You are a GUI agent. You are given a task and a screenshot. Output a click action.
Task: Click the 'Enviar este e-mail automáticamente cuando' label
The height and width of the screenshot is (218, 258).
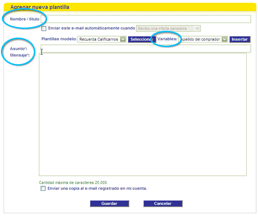pos(91,28)
